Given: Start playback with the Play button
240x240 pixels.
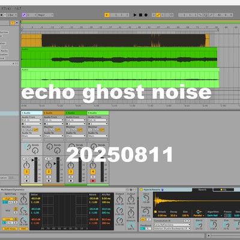Looking at the screenshot, I should coord(135,15).
